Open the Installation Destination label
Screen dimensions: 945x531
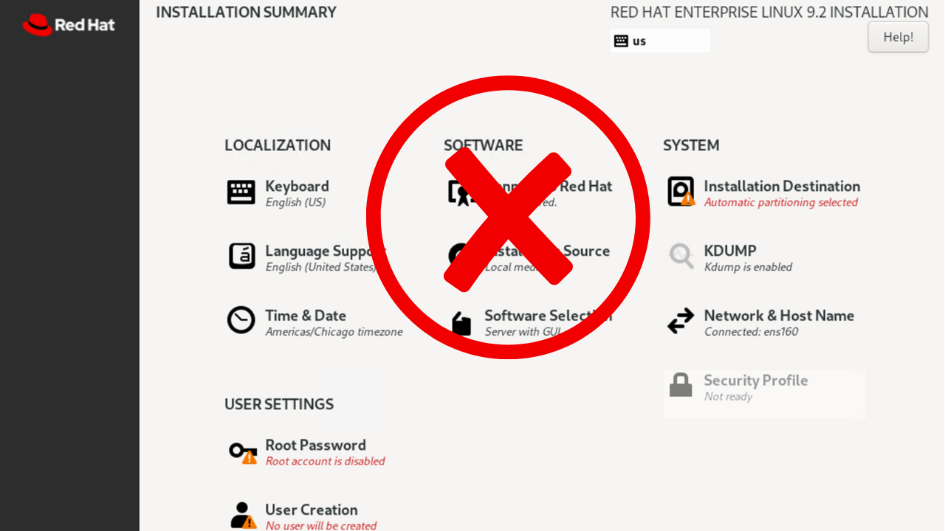782,186
